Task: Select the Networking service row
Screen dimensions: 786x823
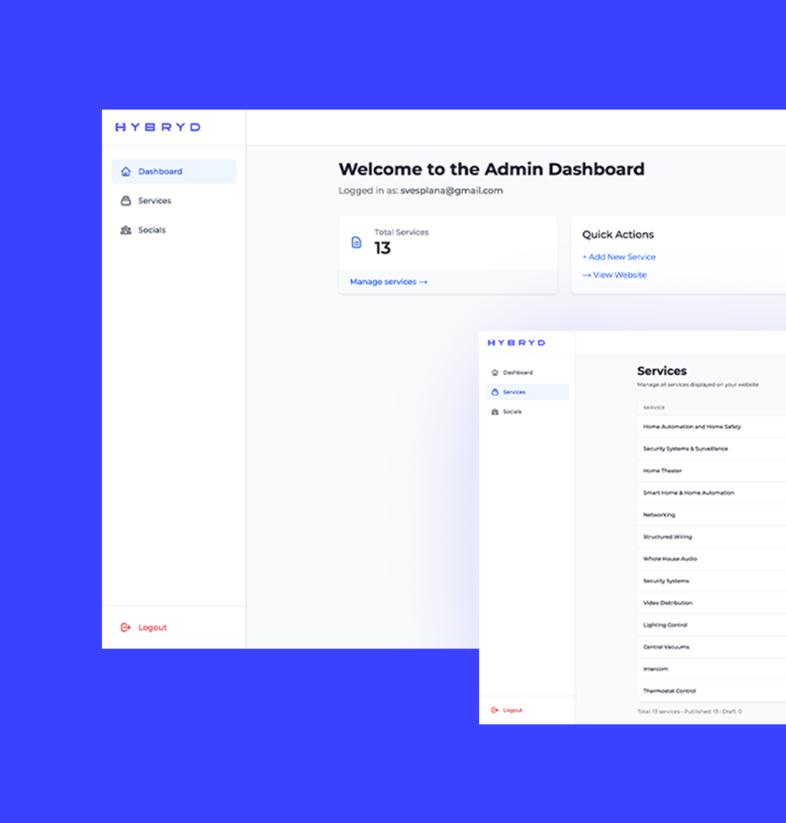Action: tap(659, 515)
